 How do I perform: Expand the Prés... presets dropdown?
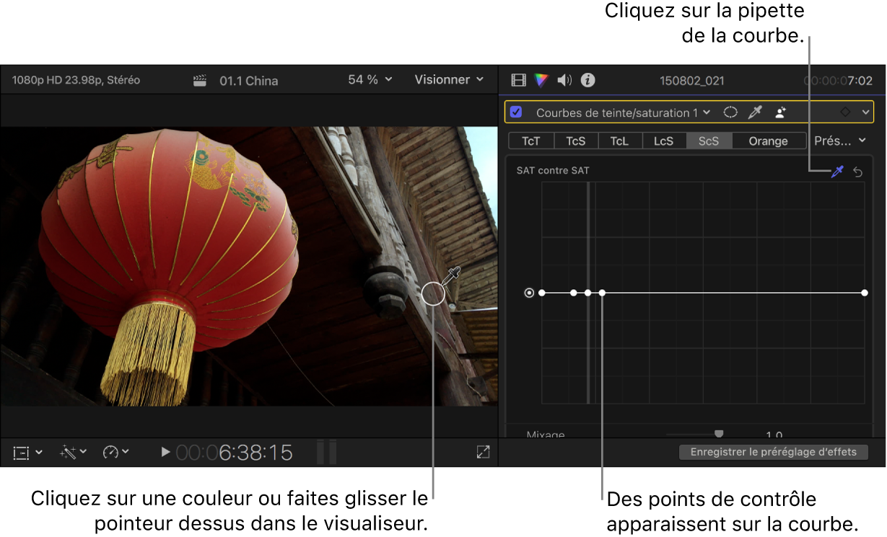(x=840, y=141)
